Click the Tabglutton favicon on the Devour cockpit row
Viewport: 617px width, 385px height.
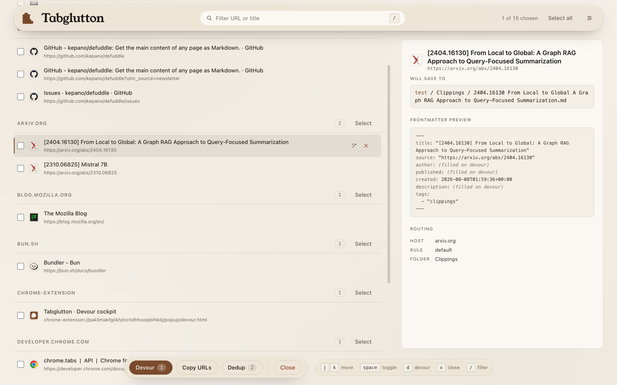pos(34,315)
